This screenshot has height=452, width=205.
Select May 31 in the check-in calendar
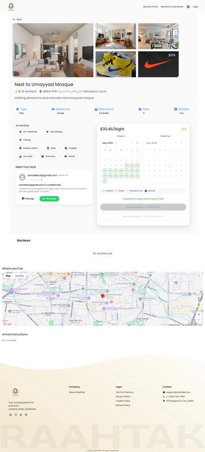tap(105, 181)
